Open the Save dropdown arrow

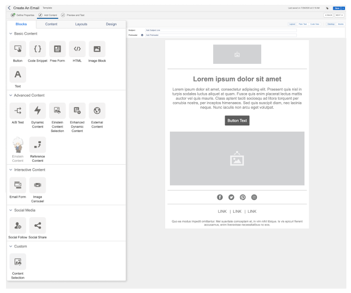tap(343, 8)
